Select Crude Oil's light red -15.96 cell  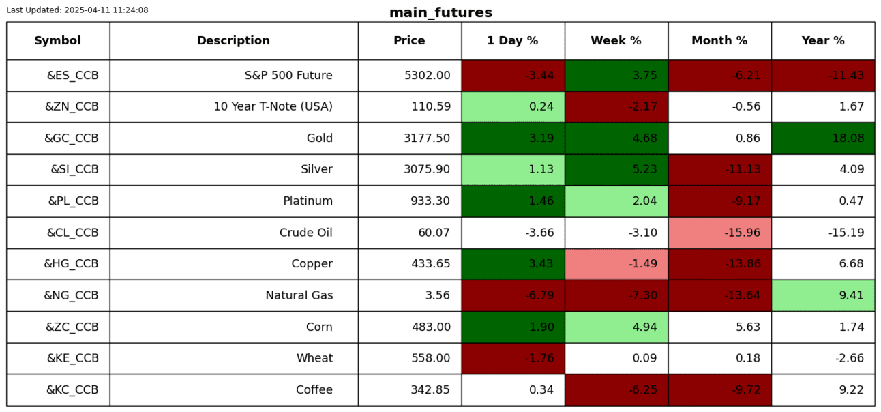[x=719, y=233]
